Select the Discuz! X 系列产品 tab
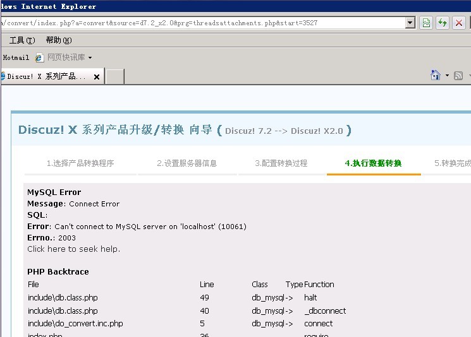Viewport: 471px width, 337px height. point(47,76)
